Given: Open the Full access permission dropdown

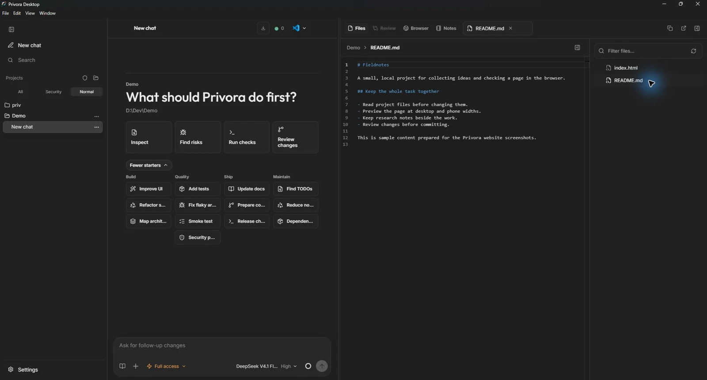Looking at the screenshot, I should pos(166,366).
